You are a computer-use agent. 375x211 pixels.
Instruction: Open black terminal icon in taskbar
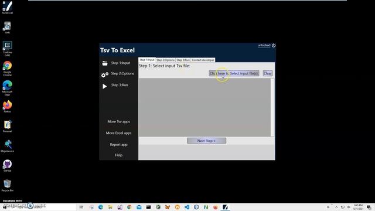click(x=148, y=207)
